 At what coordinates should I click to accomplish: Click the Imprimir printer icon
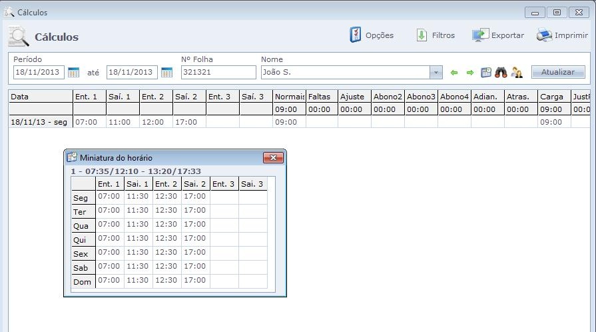[545, 35]
